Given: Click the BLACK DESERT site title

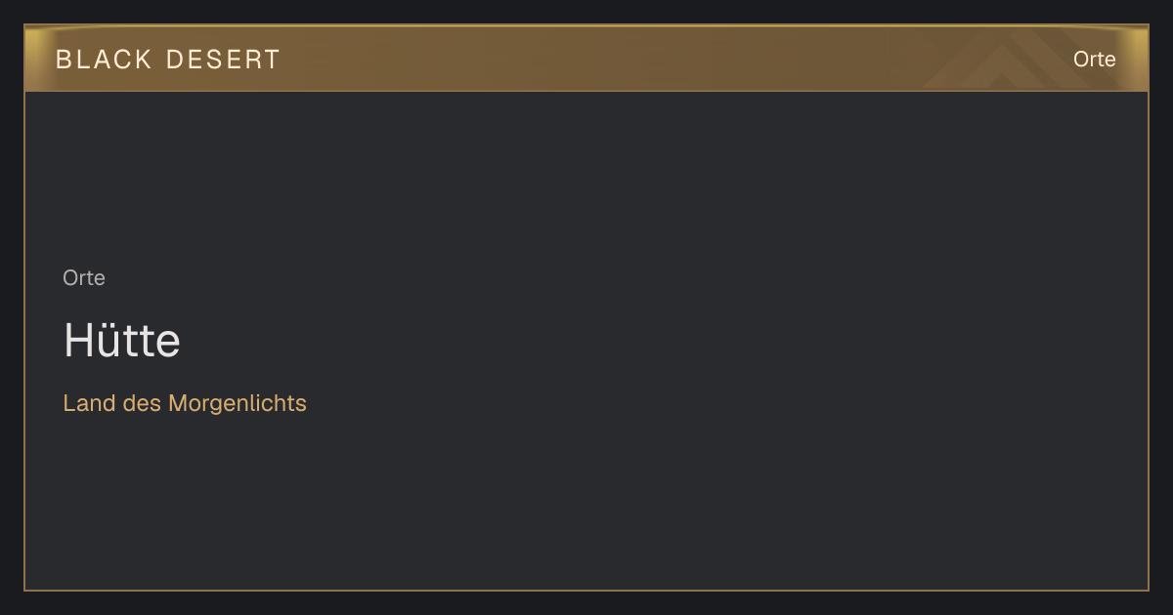Looking at the screenshot, I should 168,60.
